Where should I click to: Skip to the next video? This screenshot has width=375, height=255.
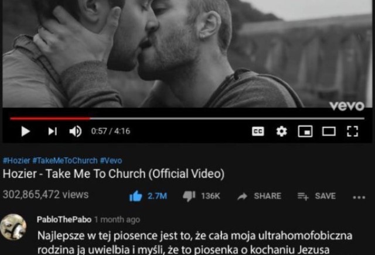pos(53,132)
